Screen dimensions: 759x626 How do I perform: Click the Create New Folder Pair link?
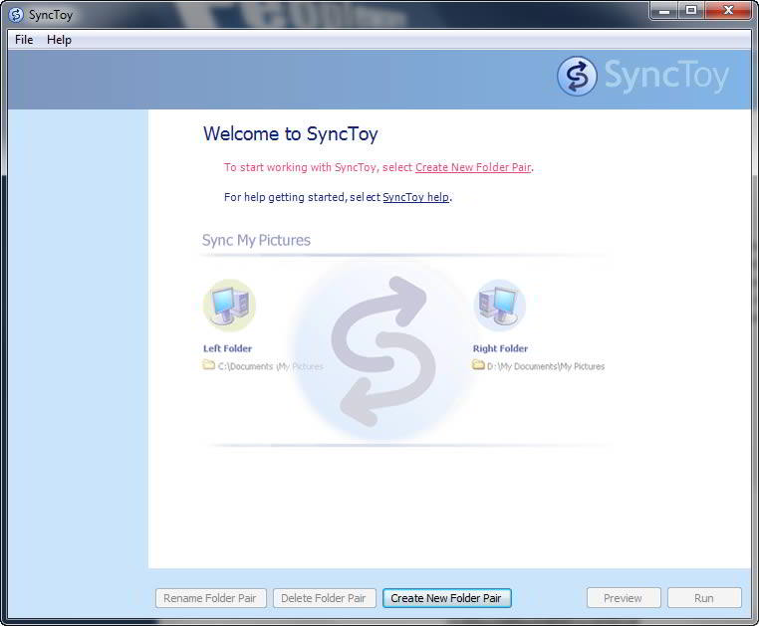pos(473,167)
